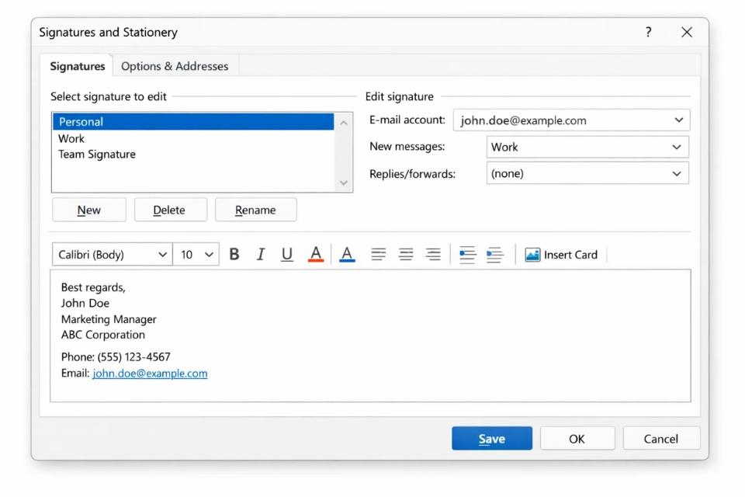Select the Work signature
This screenshot has width=745, height=497.
71,138
